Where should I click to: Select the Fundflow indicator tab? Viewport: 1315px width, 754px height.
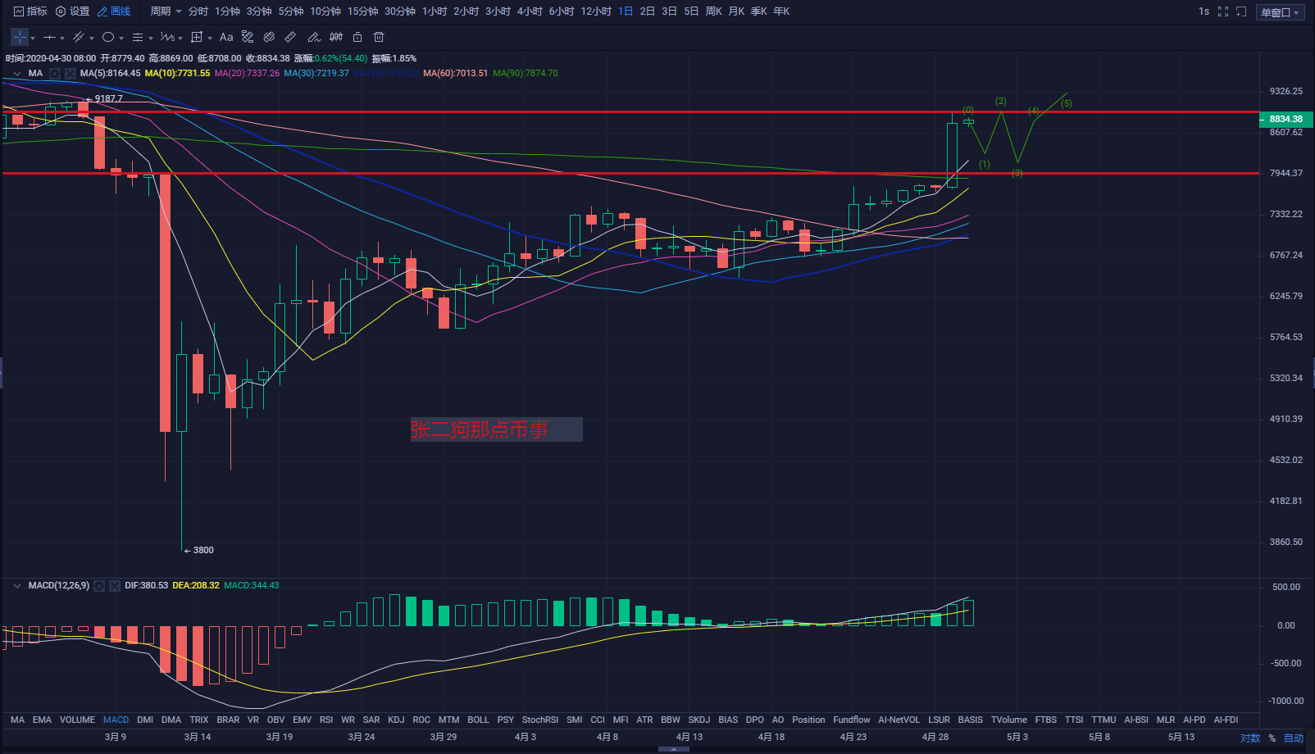click(x=852, y=720)
